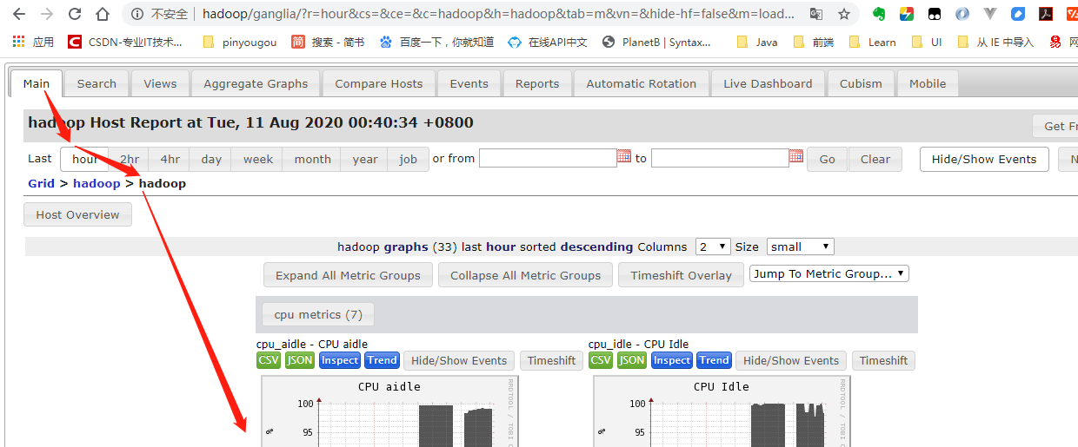1078x447 pixels.
Task: Open the browser home page icon
Action: coord(103,14)
